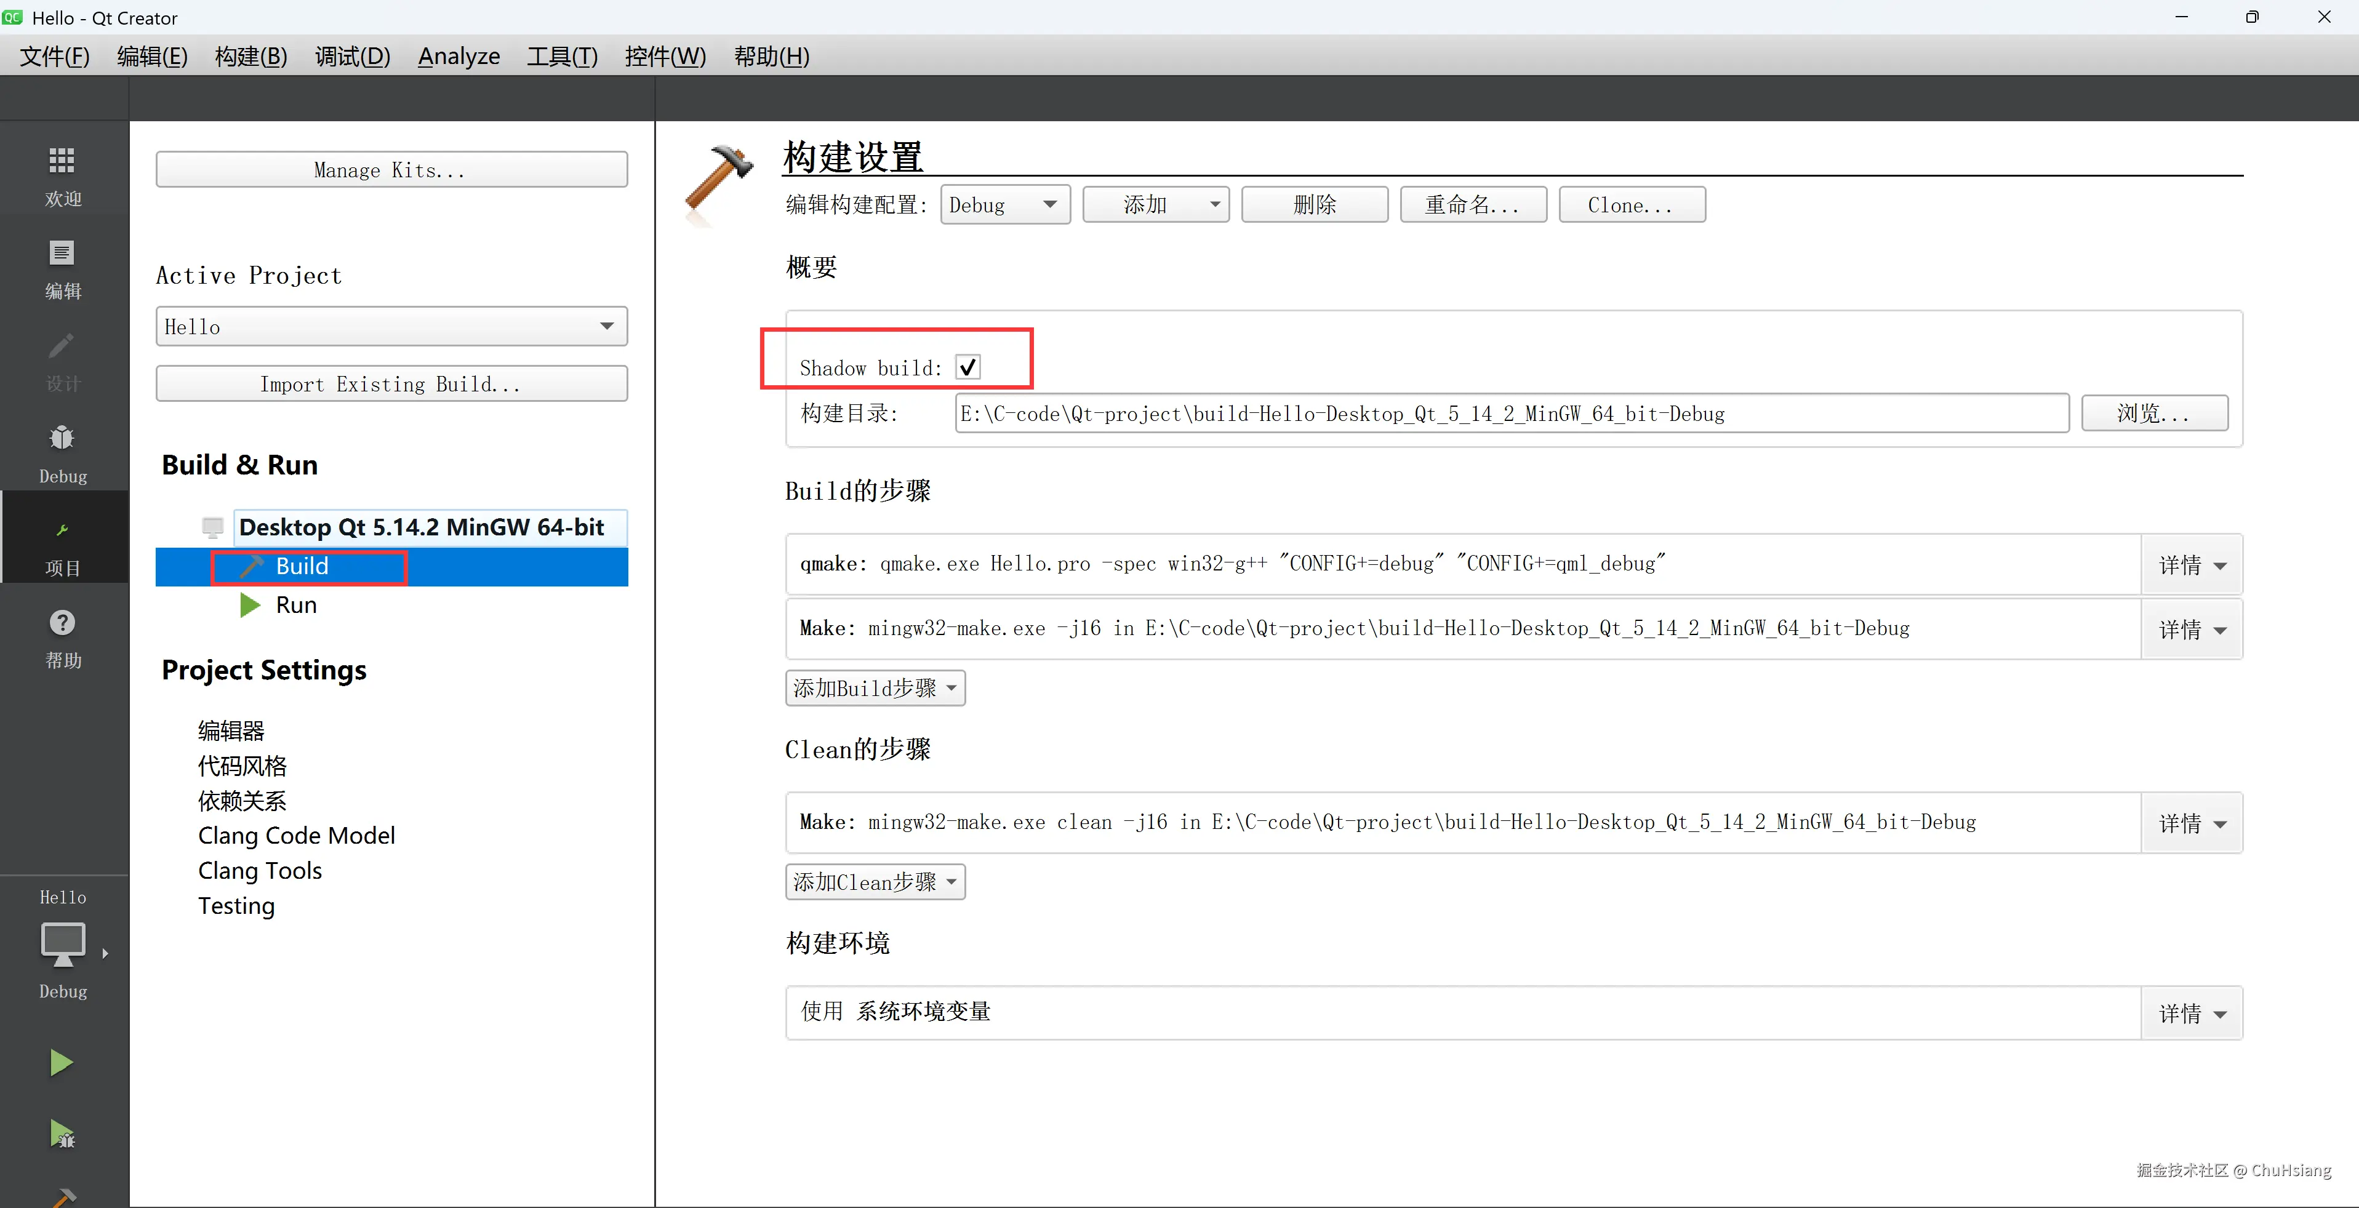Click the build directory path field
Image resolution: width=2359 pixels, height=1208 pixels.
click(x=1510, y=414)
